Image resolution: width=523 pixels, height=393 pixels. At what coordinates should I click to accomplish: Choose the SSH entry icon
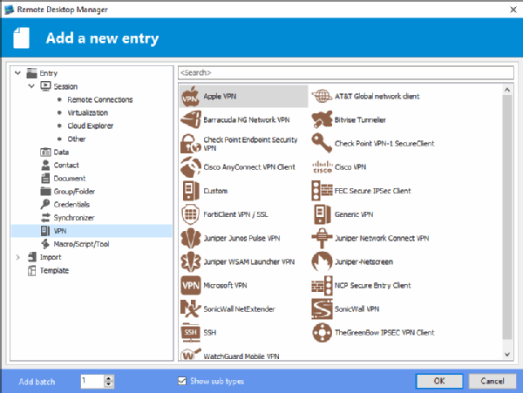pos(190,332)
